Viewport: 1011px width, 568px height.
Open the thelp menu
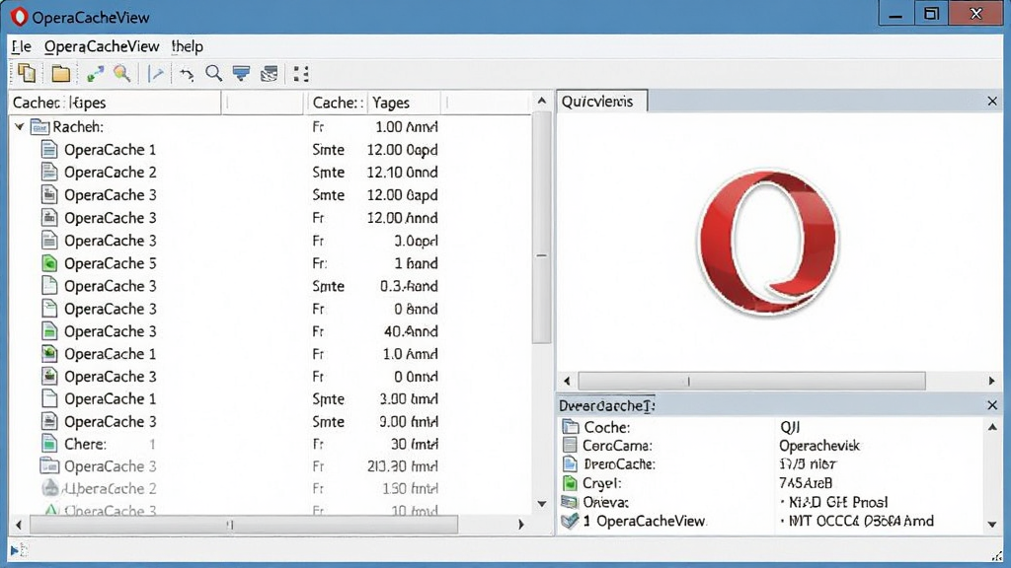187,46
